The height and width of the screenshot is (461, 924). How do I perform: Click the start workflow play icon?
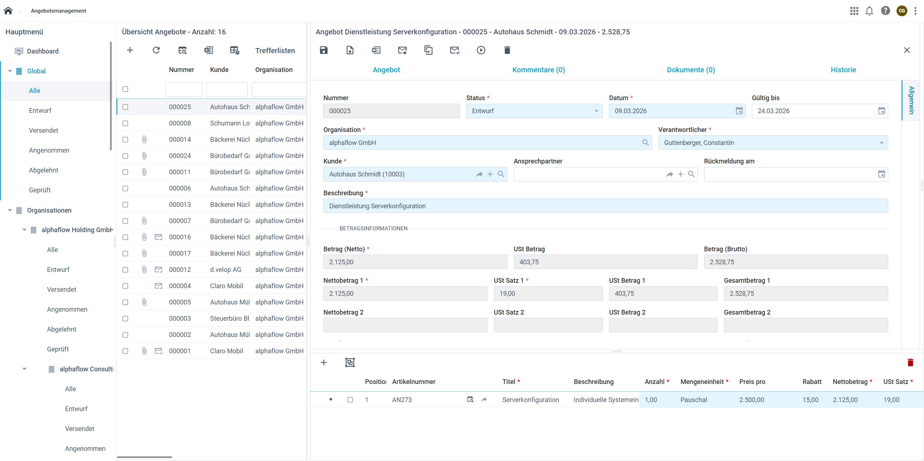(481, 50)
